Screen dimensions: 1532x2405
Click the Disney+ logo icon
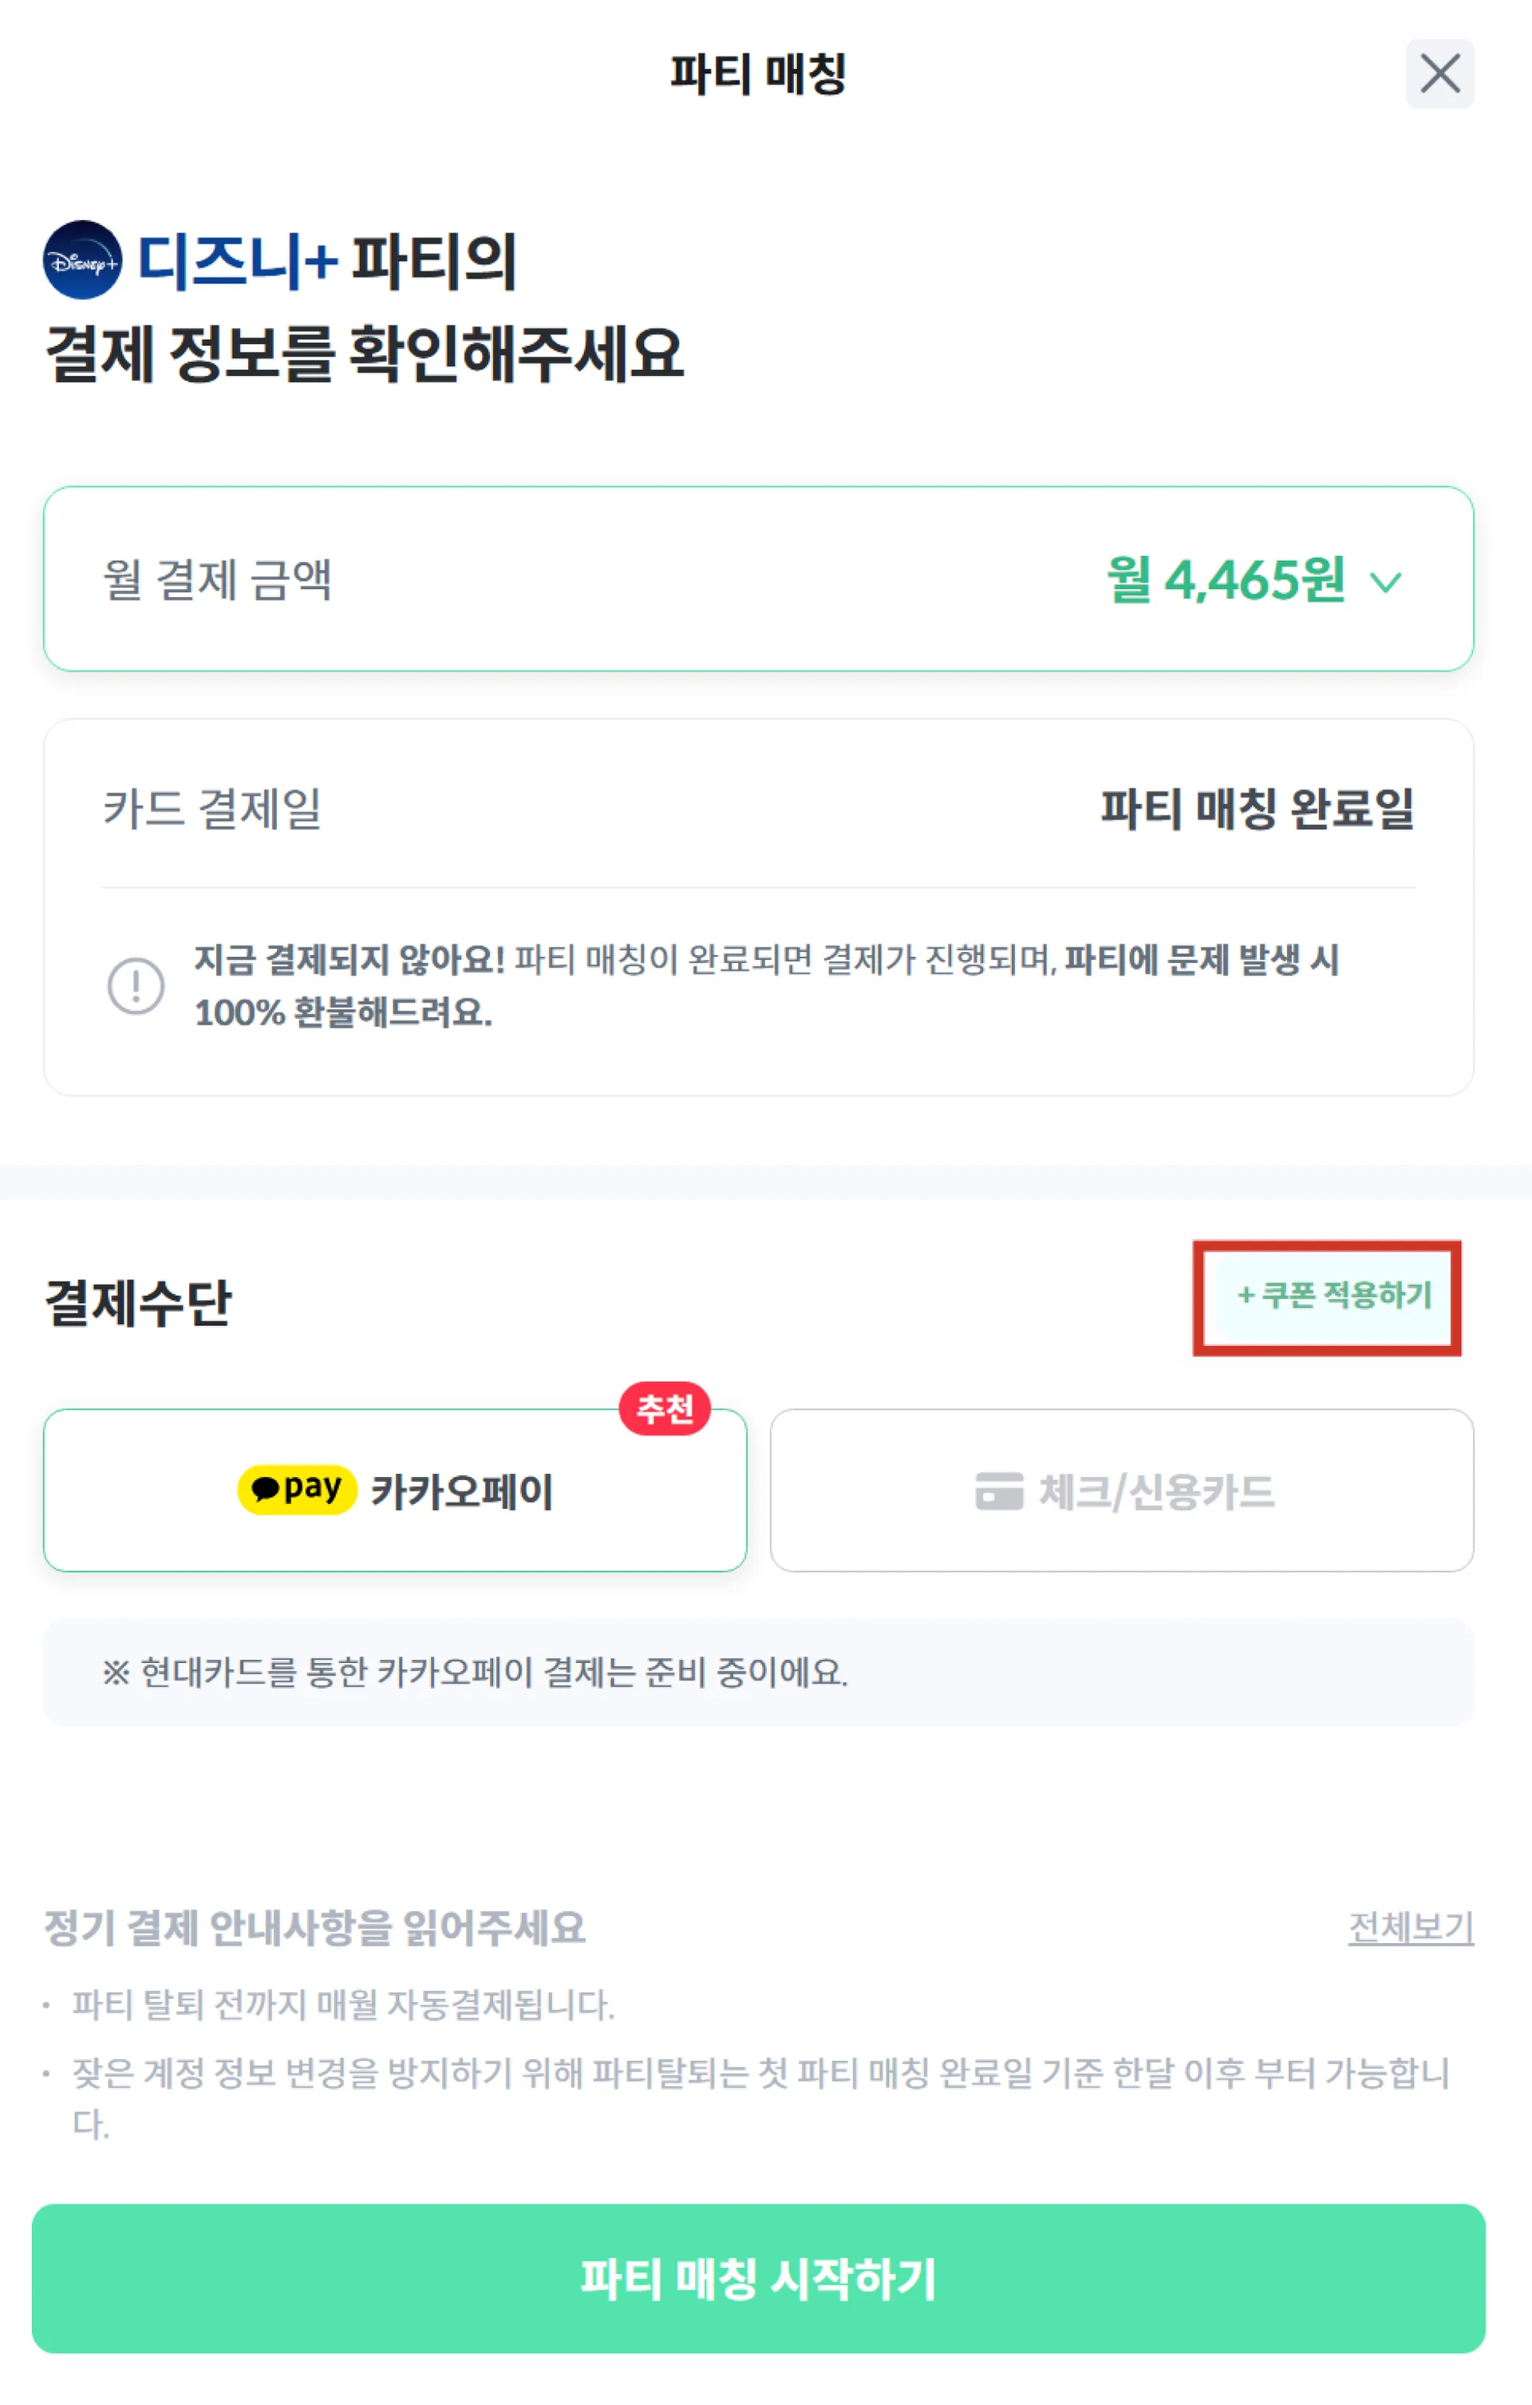point(83,261)
